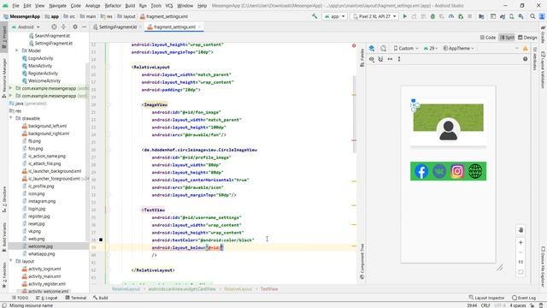Switch the editor to Split view mode

tap(507, 38)
